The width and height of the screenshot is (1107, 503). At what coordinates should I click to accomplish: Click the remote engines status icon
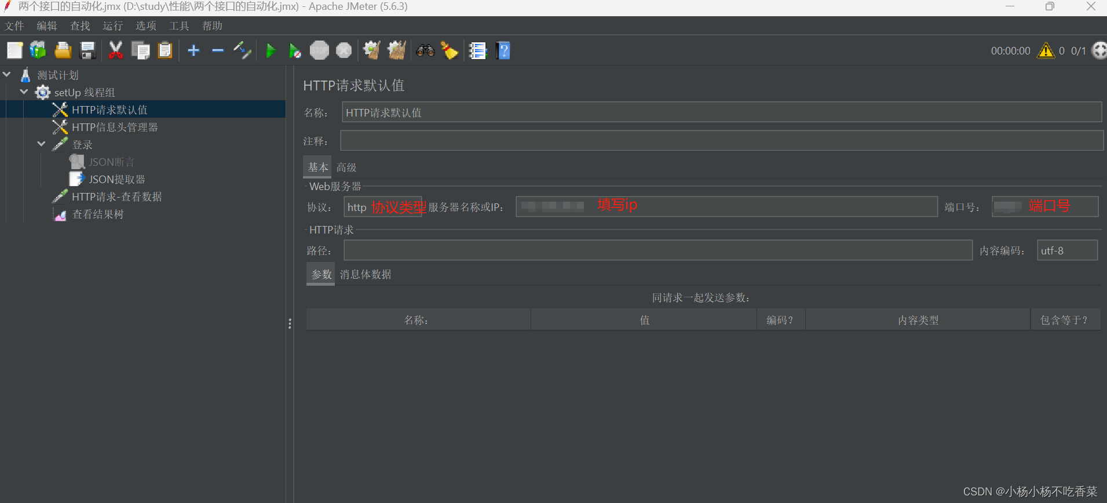1099,50
